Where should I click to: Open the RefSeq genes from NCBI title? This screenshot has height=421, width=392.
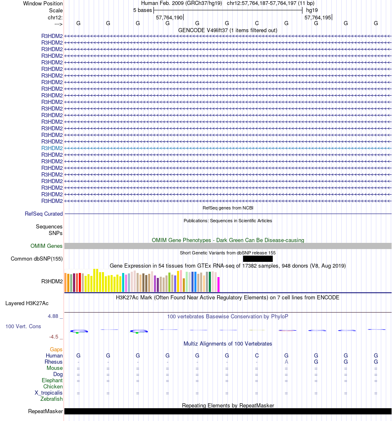pos(228,208)
